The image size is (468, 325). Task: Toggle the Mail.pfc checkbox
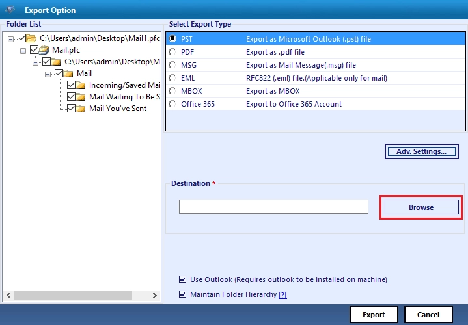[x=34, y=50]
